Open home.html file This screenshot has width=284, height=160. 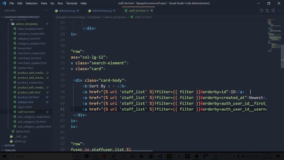point(24,48)
